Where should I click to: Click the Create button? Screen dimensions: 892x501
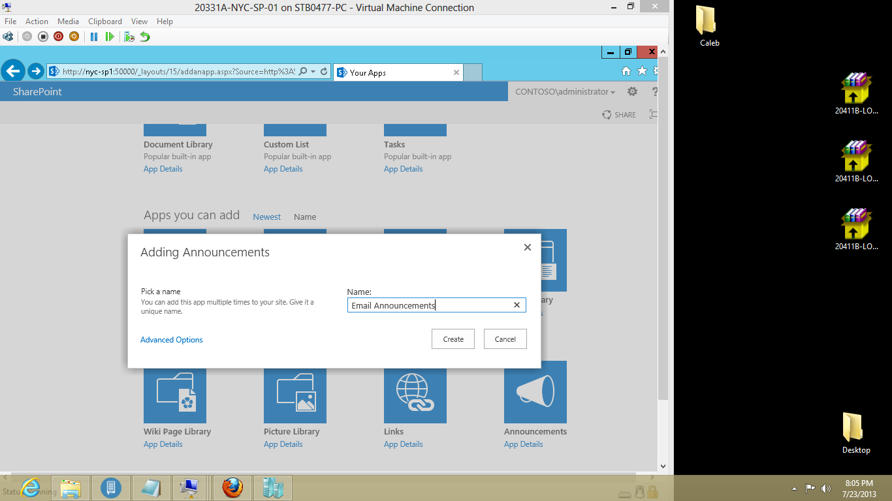coord(453,339)
